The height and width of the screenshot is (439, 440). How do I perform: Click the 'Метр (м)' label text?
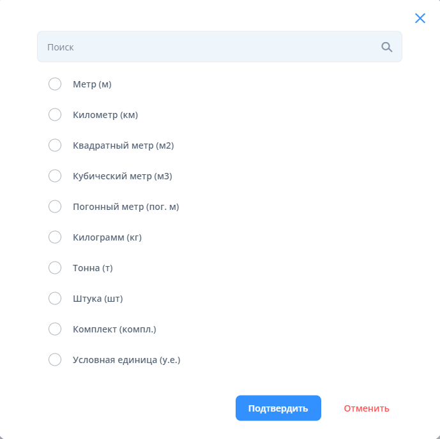92,84
